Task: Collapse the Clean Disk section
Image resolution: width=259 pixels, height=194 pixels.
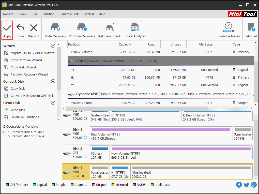Action: pos(53,103)
